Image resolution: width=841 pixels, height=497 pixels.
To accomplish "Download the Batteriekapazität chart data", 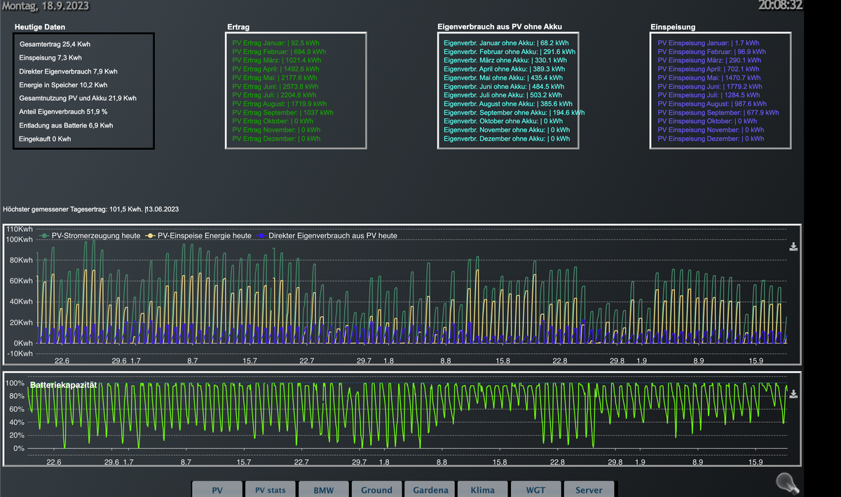I will pos(793,394).
